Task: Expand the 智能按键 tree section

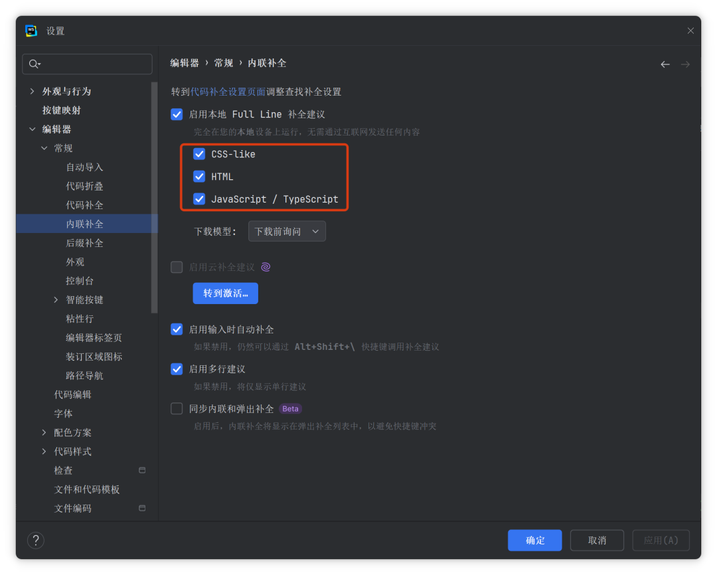Action: tap(55, 299)
